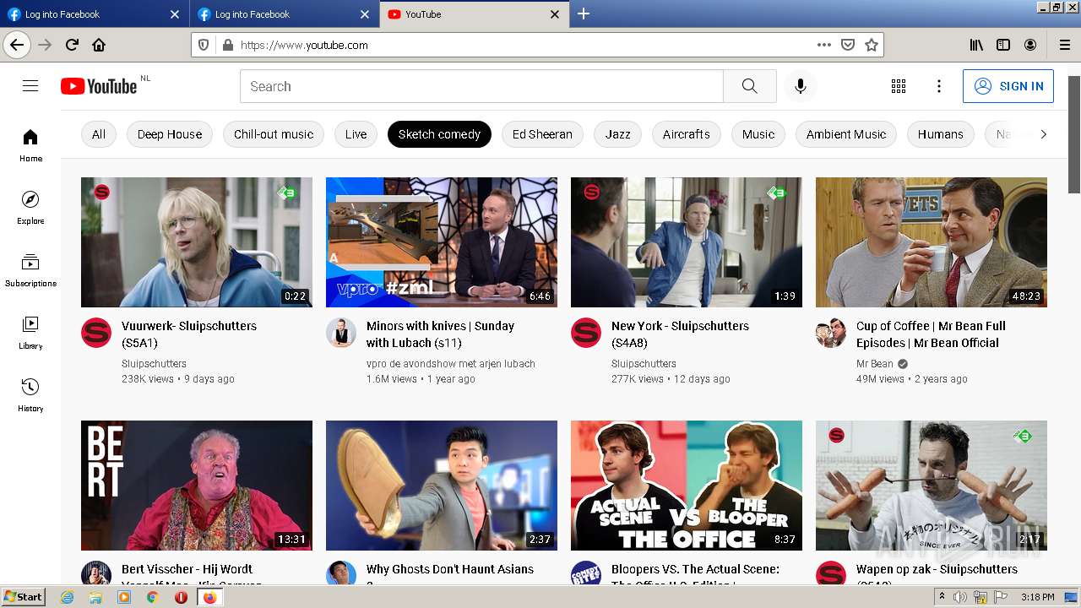Screen dimensions: 1081x608
Task: Open the volume control in system tray
Action: point(960,597)
